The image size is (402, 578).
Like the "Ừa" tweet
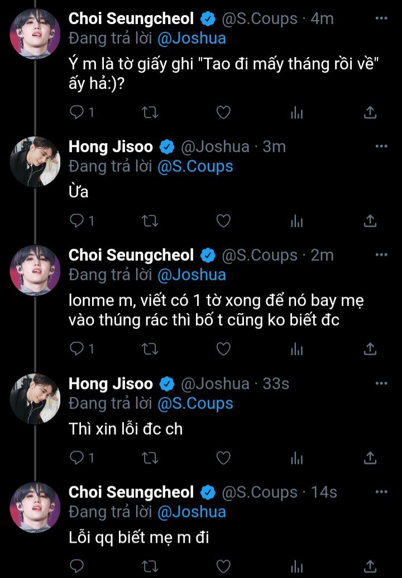[x=223, y=221]
